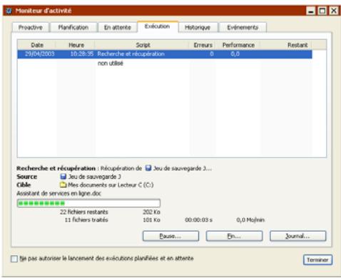This screenshot has width=341, height=278.
Task: Click the Script column header
Action: point(143,45)
